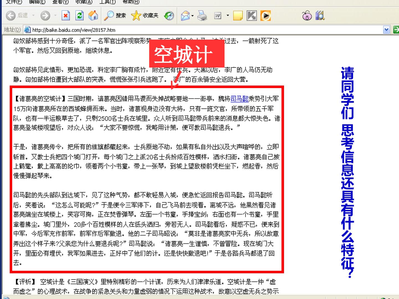This screenshot has width=399, height=299.
Task: Click the Edit with Word icon
Action: [218, 16]
